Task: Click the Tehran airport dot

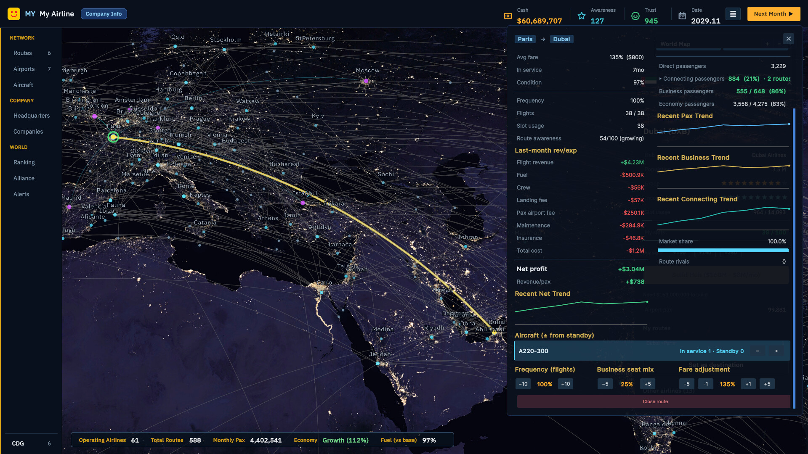Action: point(465,247)
